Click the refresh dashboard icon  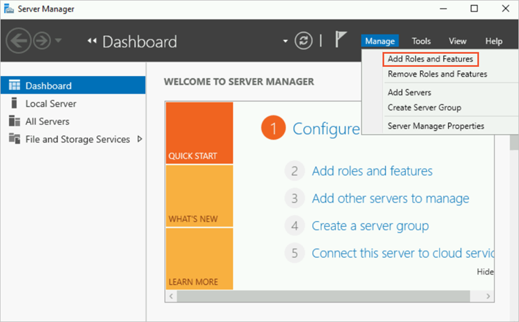point(304,41)
